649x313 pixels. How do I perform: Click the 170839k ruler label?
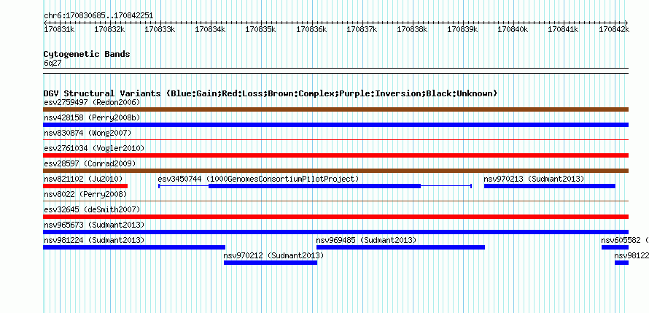(x=463, y=29)
